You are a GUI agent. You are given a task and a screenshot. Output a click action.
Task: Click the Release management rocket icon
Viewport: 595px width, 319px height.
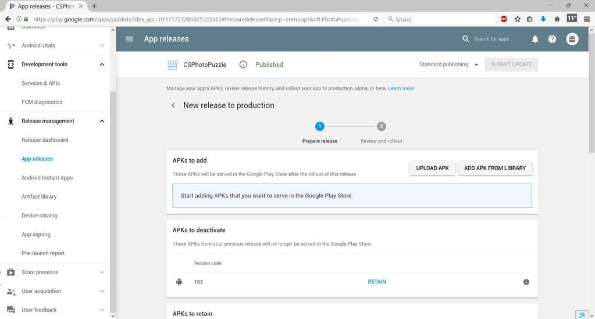[x=10, y=121]
